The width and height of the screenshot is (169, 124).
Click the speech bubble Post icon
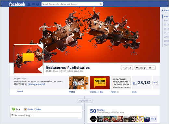[x=14, y=109]
